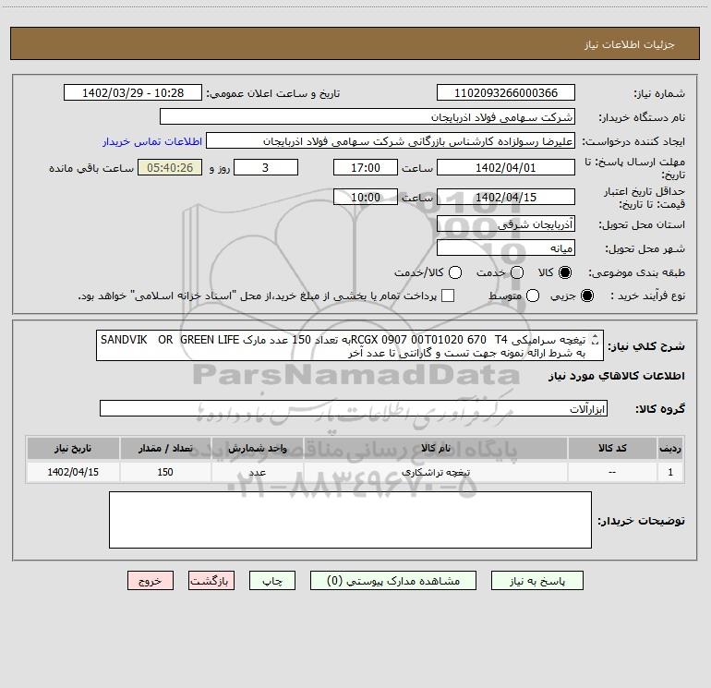Click the گروه کالا field ابزارآلات
Viewport: 711px width, 688px height.
pyautogui.click(x=354, y=408)
